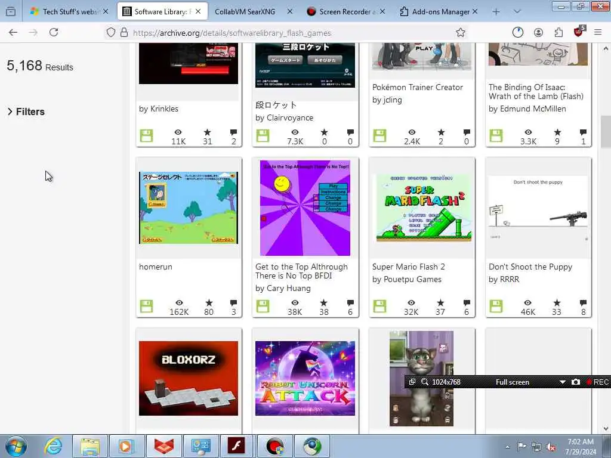This screenshot has height=458, width=611.
Task: Click the 'by Edmund McMillen' creator text
Action: 527,109
